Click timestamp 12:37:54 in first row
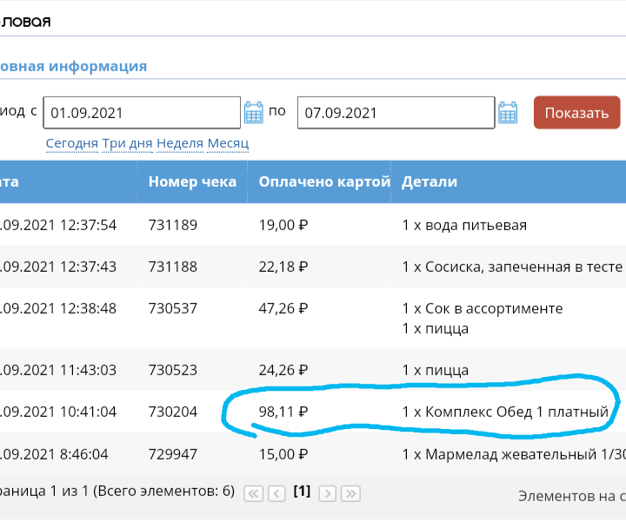Viewport: 626px width, 528px height. point(88,225)
